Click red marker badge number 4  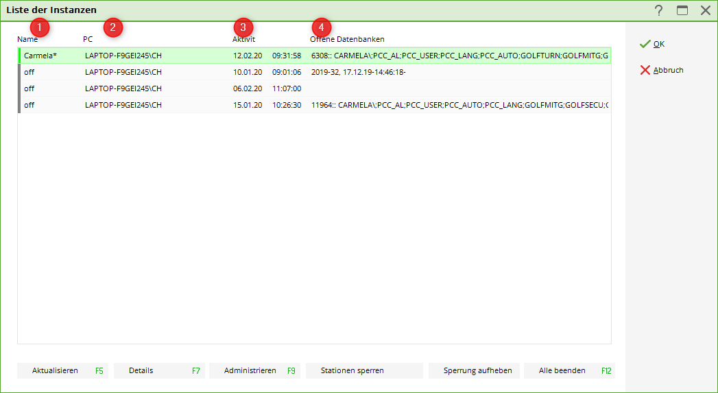tap(321, 27)
